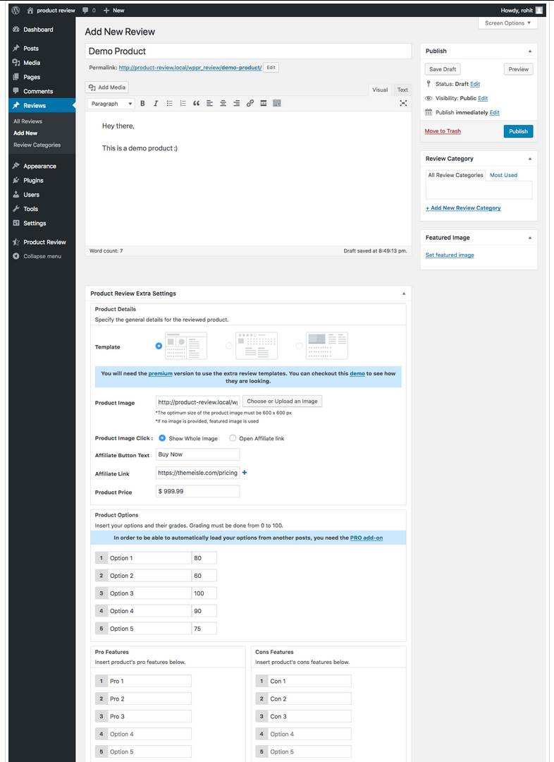Click the bulleted list icon
Viewport: 554px width, 762px height.
click(x=169, y=104)
